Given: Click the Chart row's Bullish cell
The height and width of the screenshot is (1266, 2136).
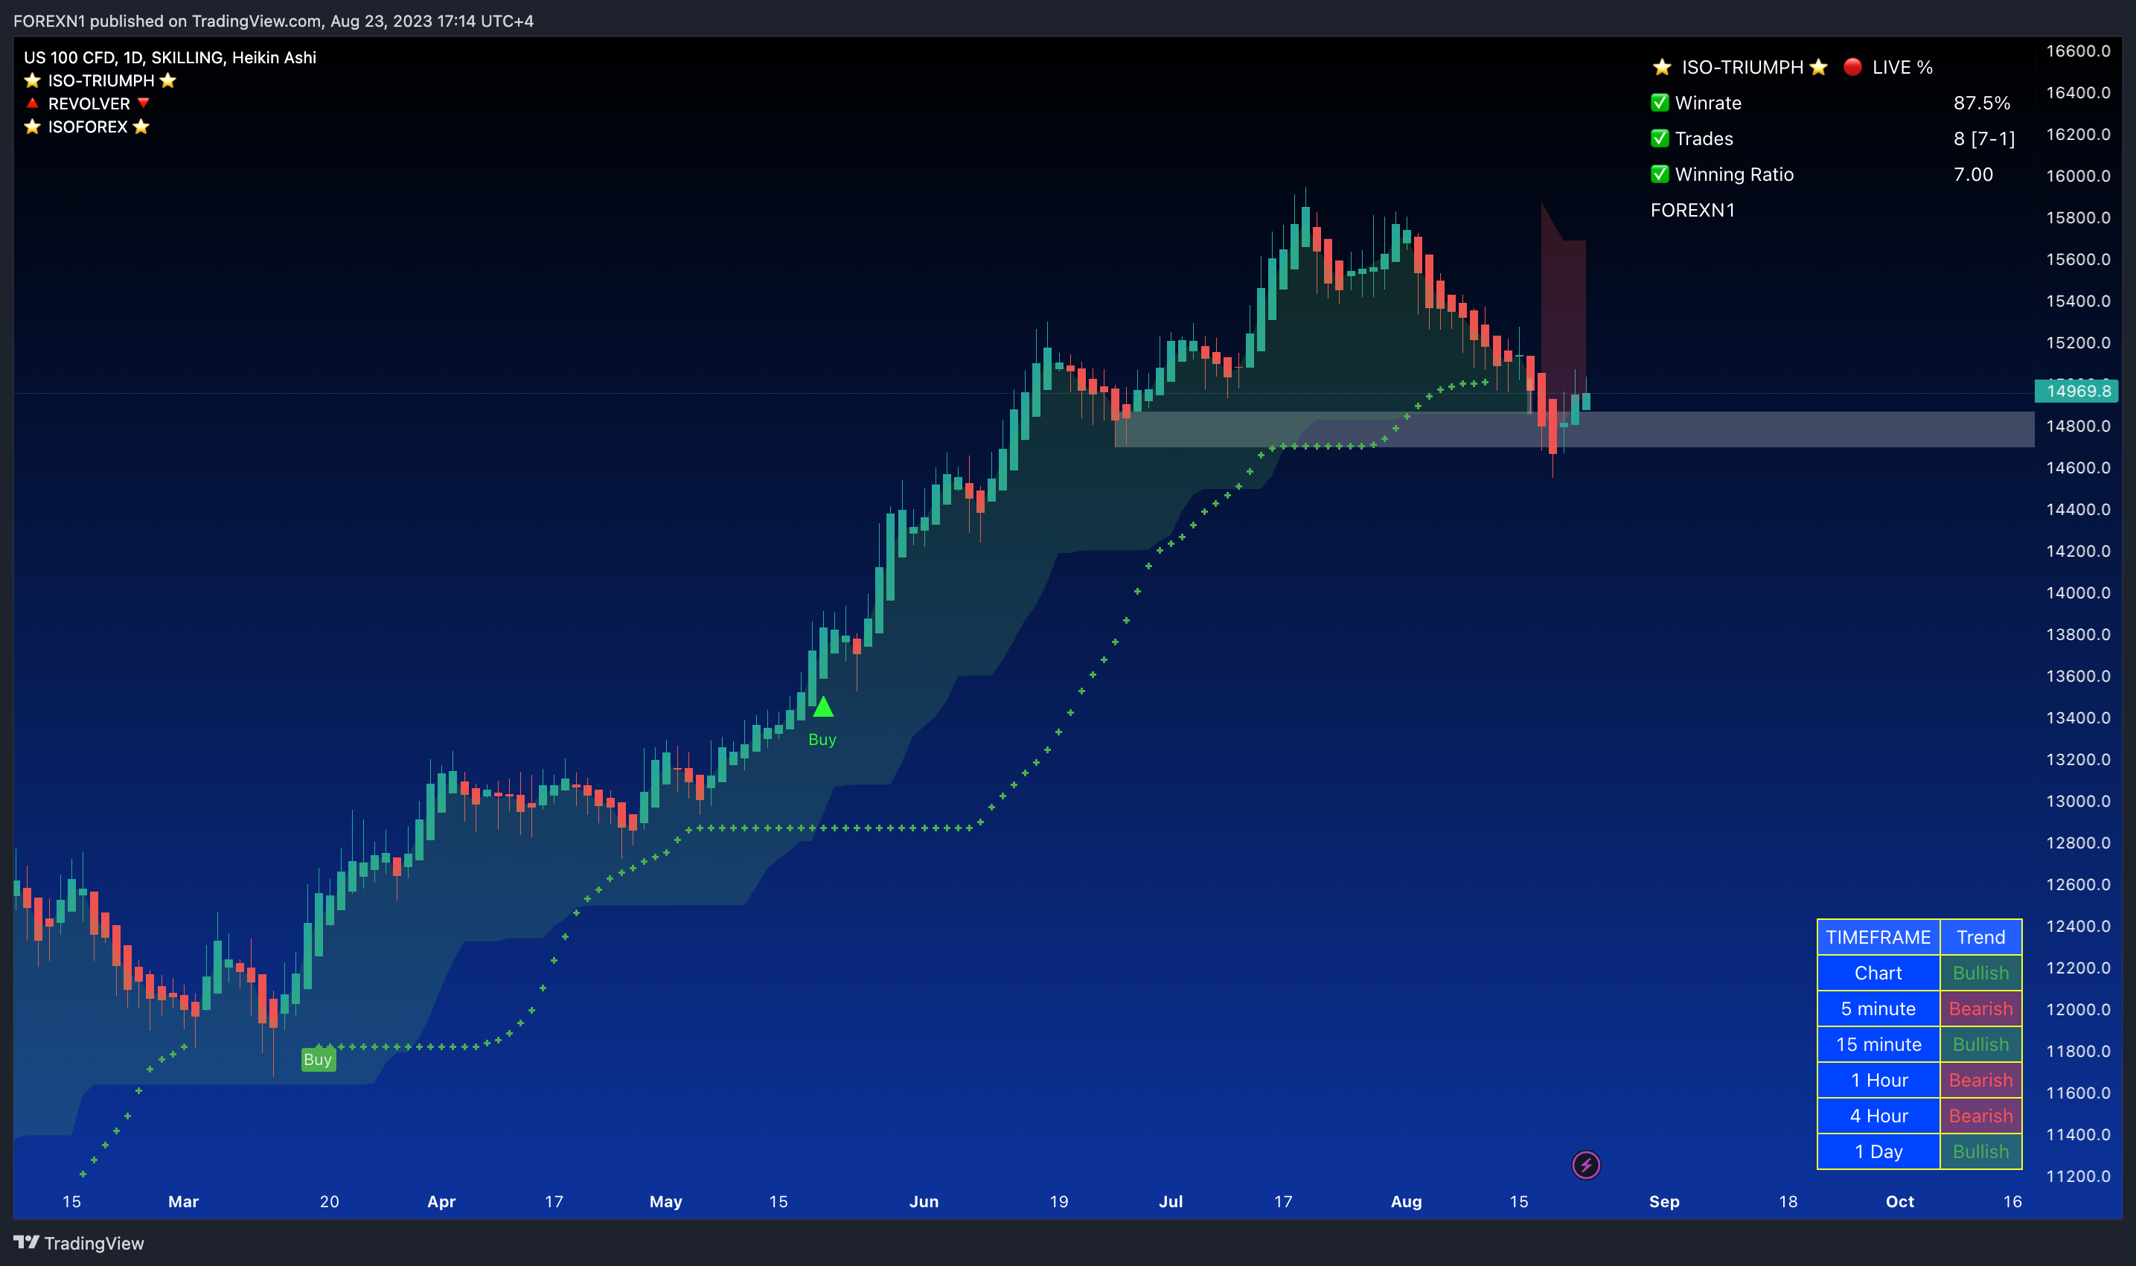Looking at the screenshot, I should (1980, 973).
